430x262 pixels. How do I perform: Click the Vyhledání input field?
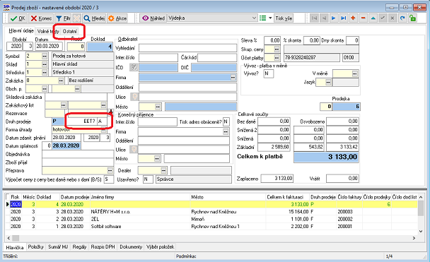click(x=187, y=48)
